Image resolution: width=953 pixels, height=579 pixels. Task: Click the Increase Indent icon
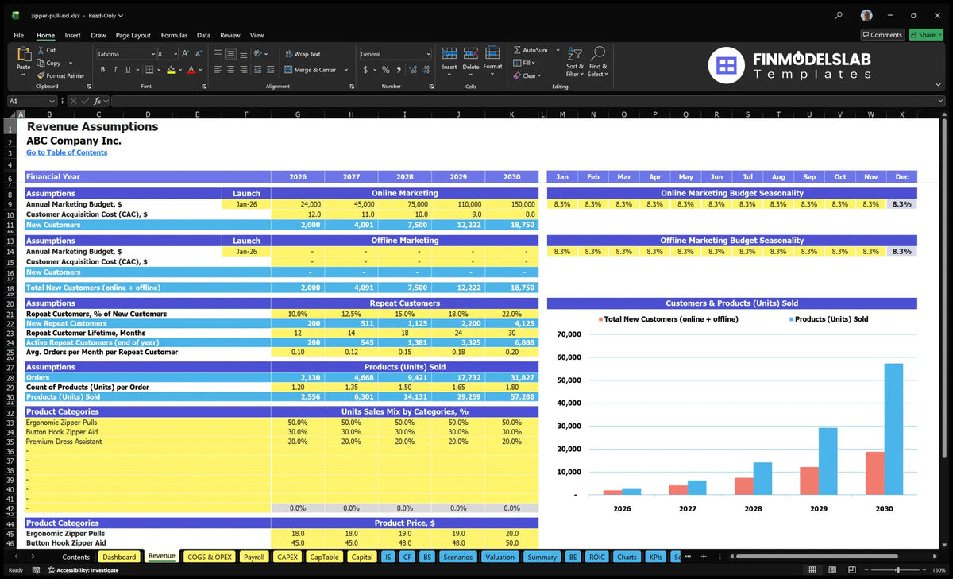tap(271, 70)
